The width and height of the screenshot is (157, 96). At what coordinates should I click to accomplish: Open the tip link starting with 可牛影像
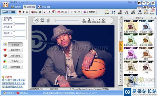[x=12, y=87]
